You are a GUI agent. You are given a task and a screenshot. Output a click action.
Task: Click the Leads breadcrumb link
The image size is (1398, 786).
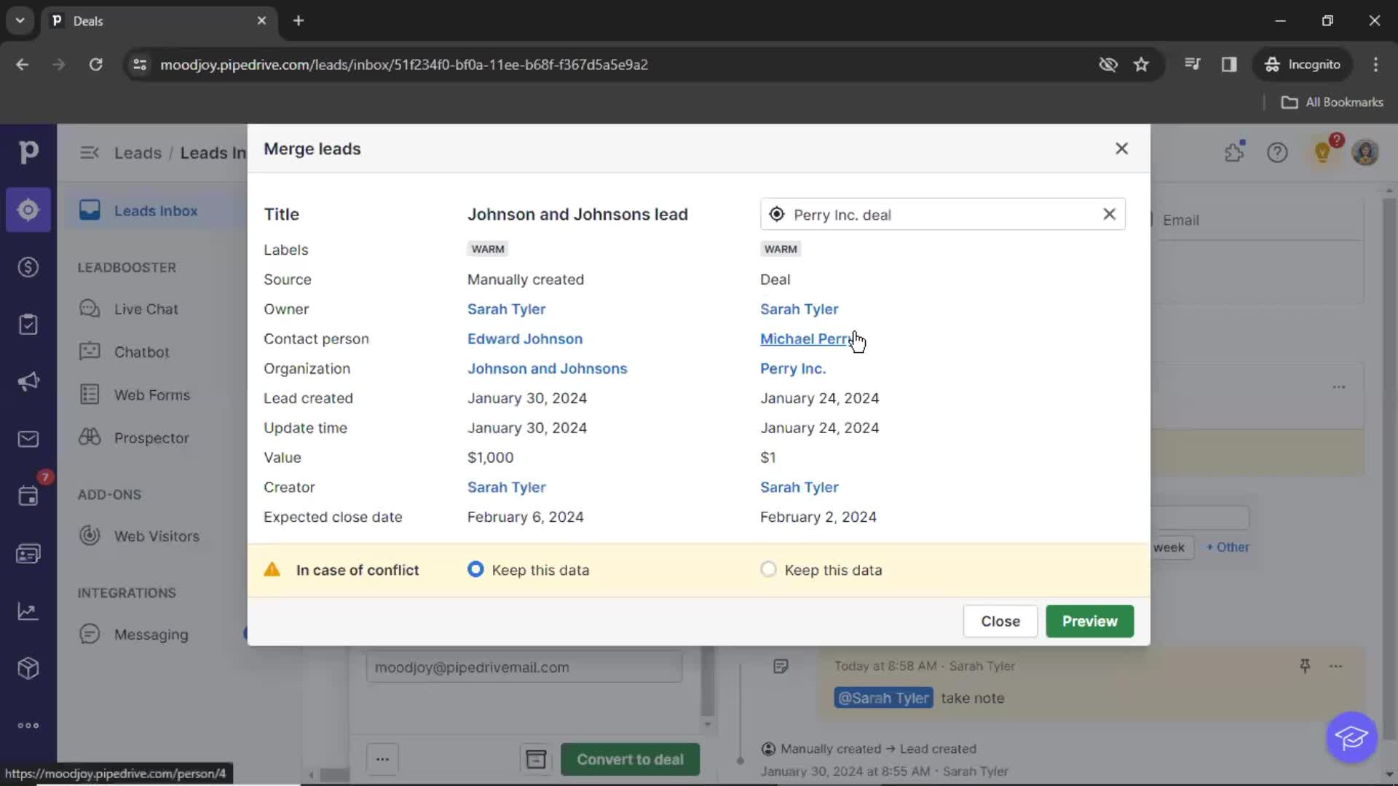pos(138,153)
